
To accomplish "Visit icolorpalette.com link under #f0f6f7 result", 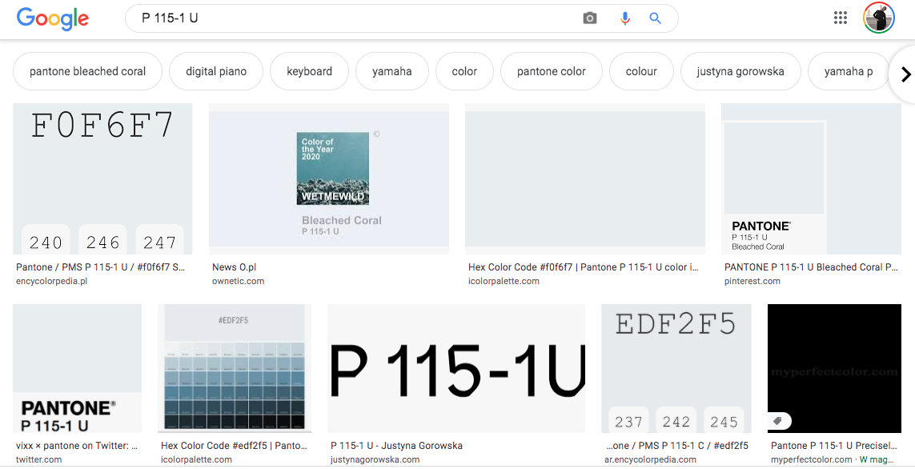I will [x=504, y=281].
